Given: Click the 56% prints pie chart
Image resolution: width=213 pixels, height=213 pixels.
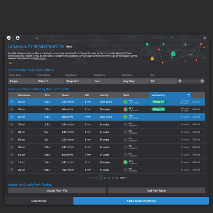Looking at the screenshot, I should point(126,109).
